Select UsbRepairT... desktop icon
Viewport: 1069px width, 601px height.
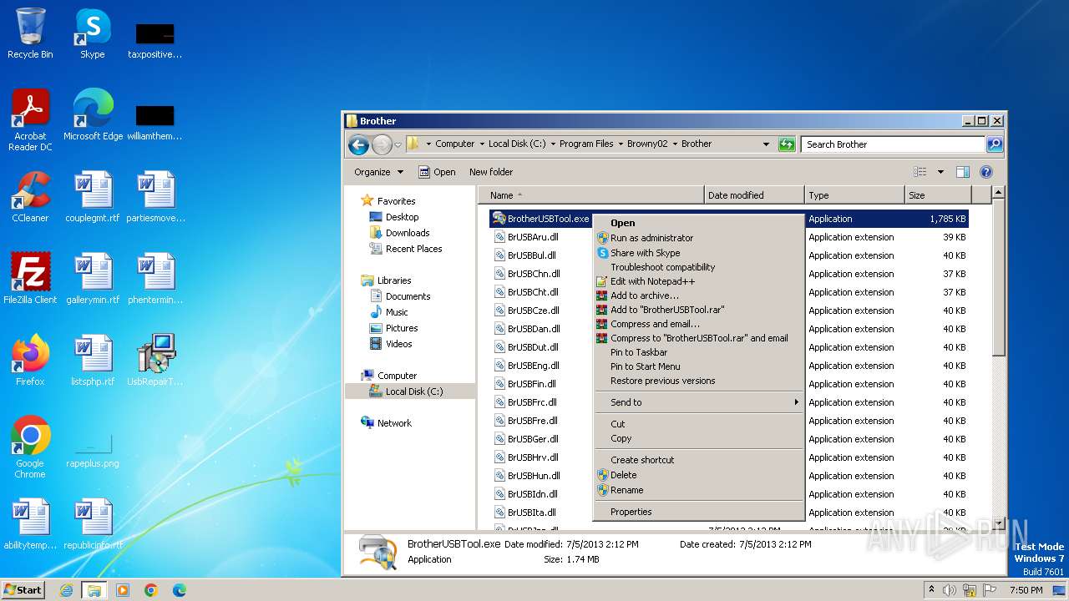[155, 361]
